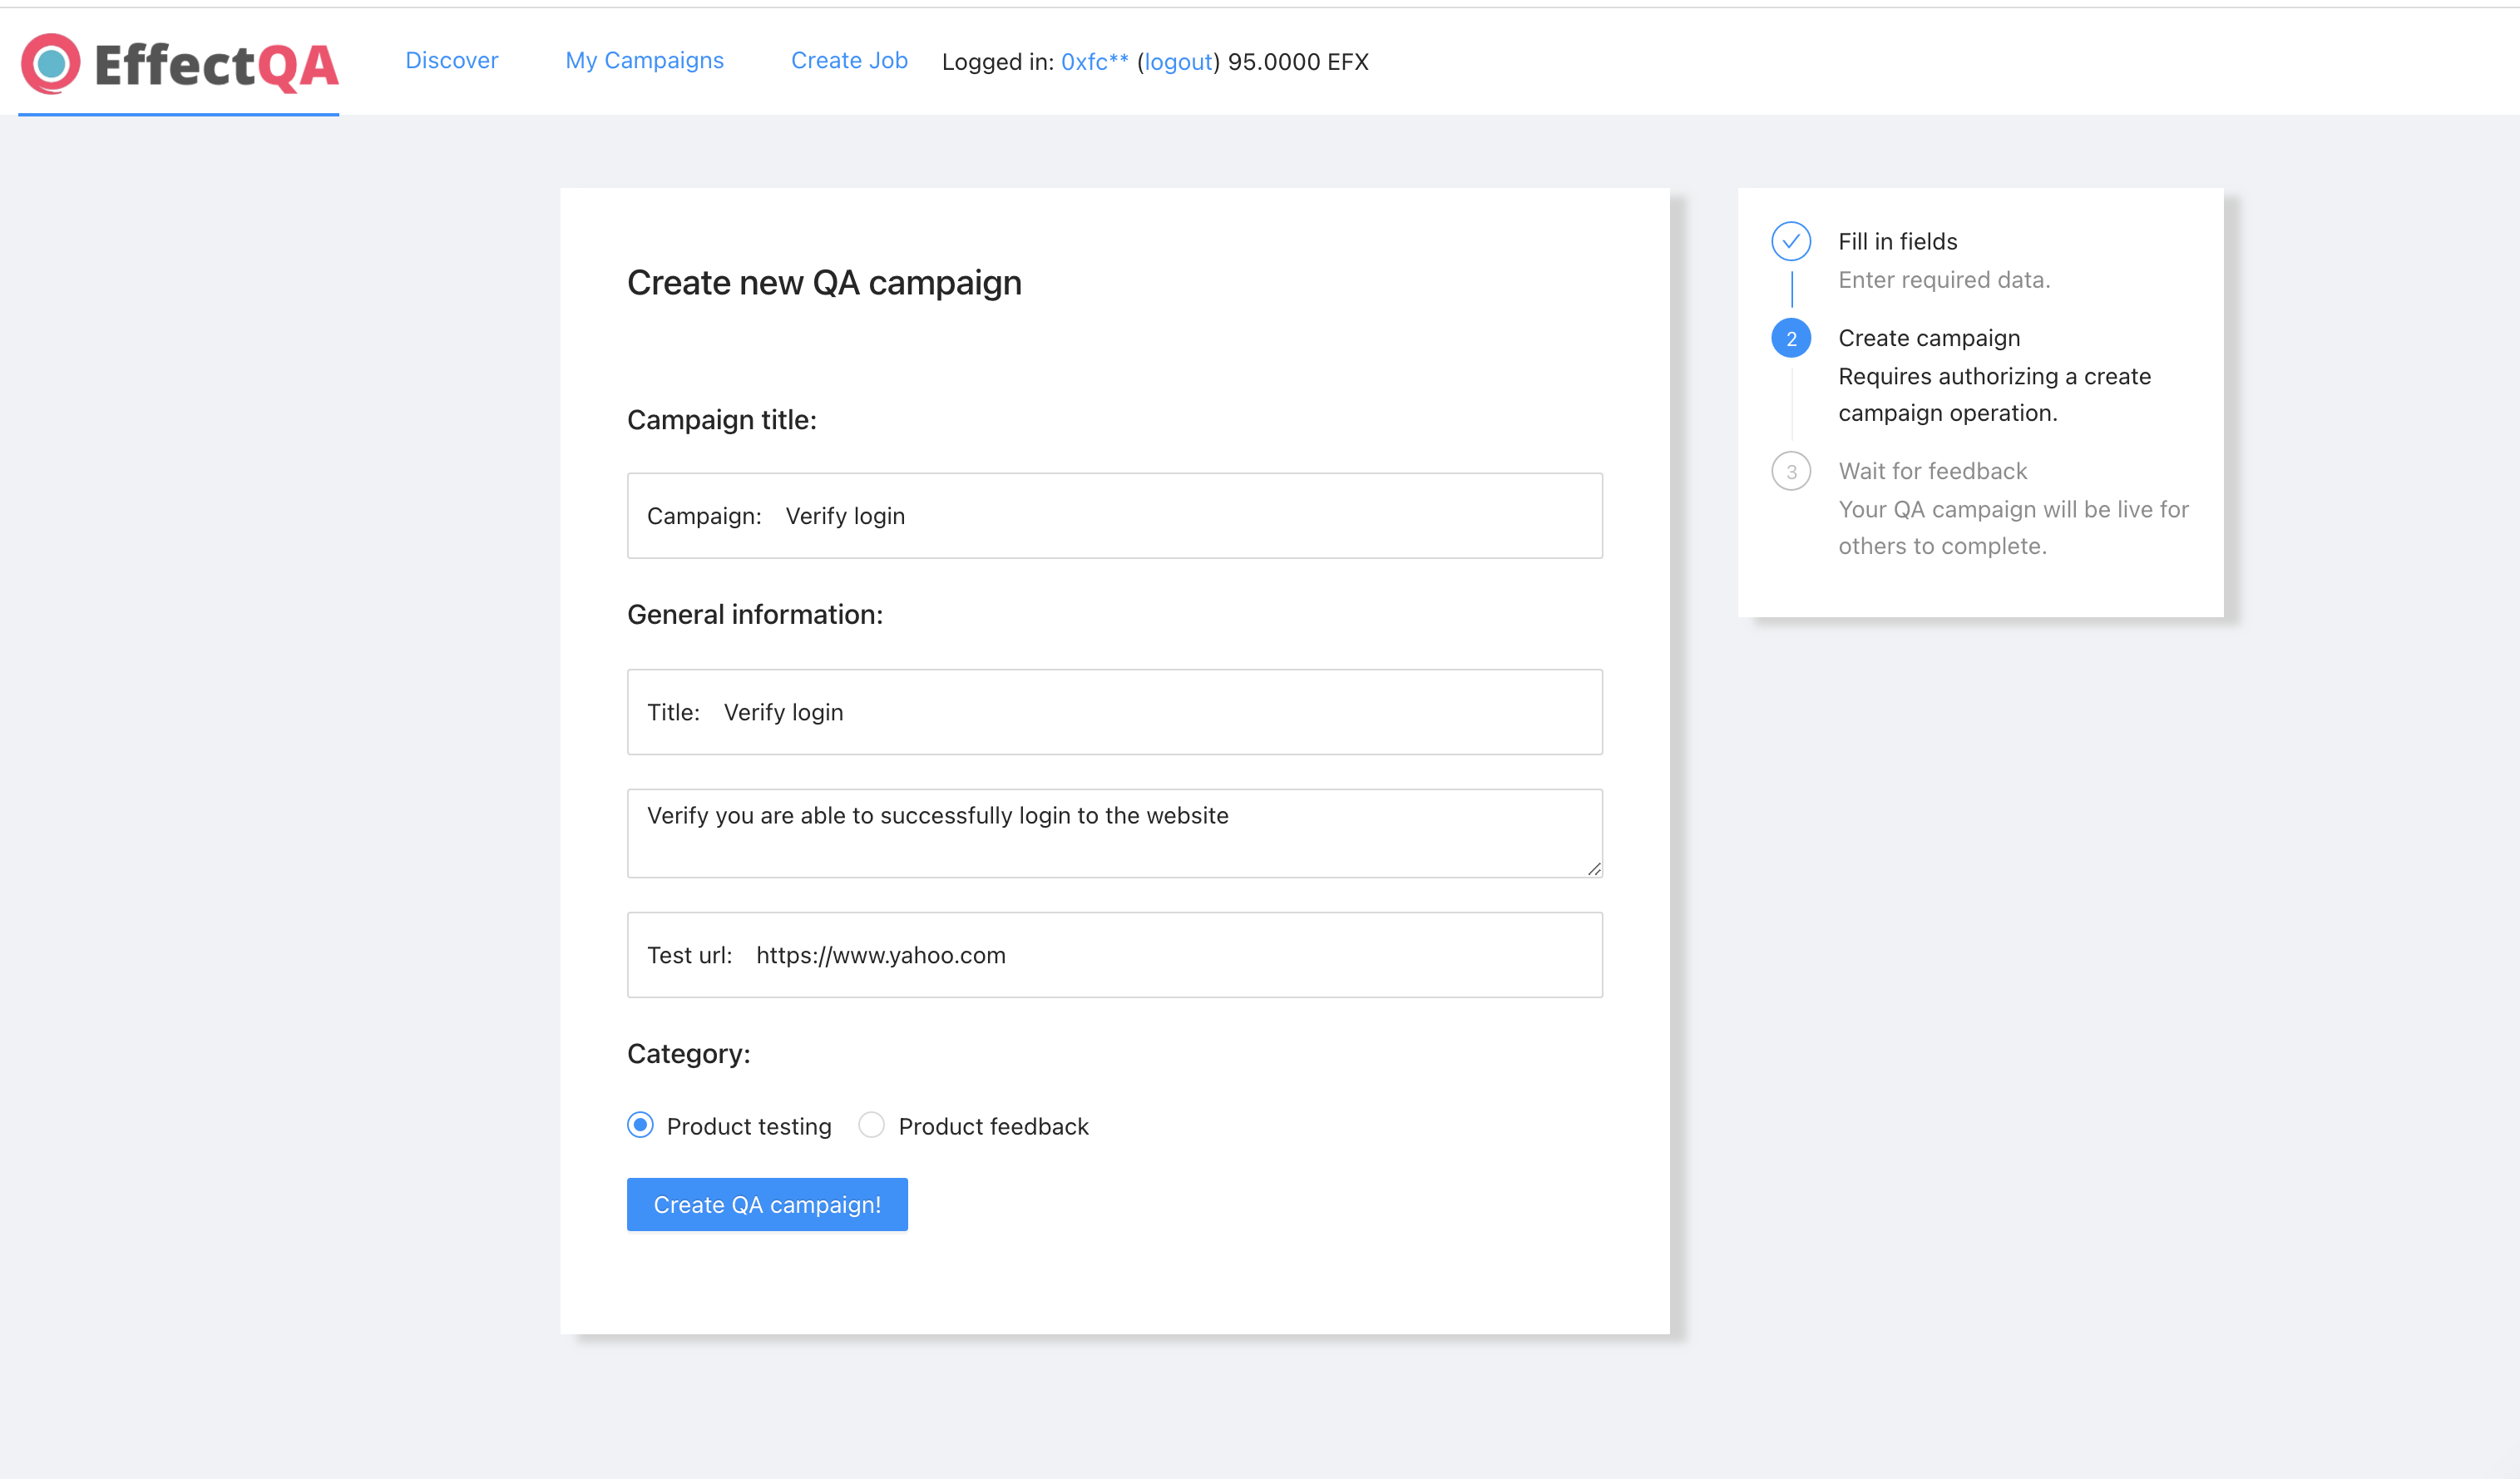Click the Fill in fields checkmark icon
The width and height of the screenshot is (2520, 1479).
1790,241
